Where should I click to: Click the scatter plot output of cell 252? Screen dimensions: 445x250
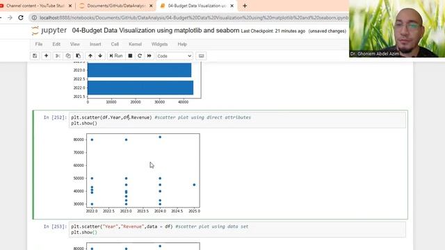coord(136,173)
